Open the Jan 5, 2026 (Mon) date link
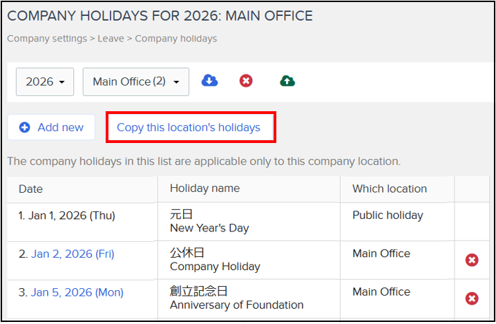496x324 pixels. pos(77,292)
